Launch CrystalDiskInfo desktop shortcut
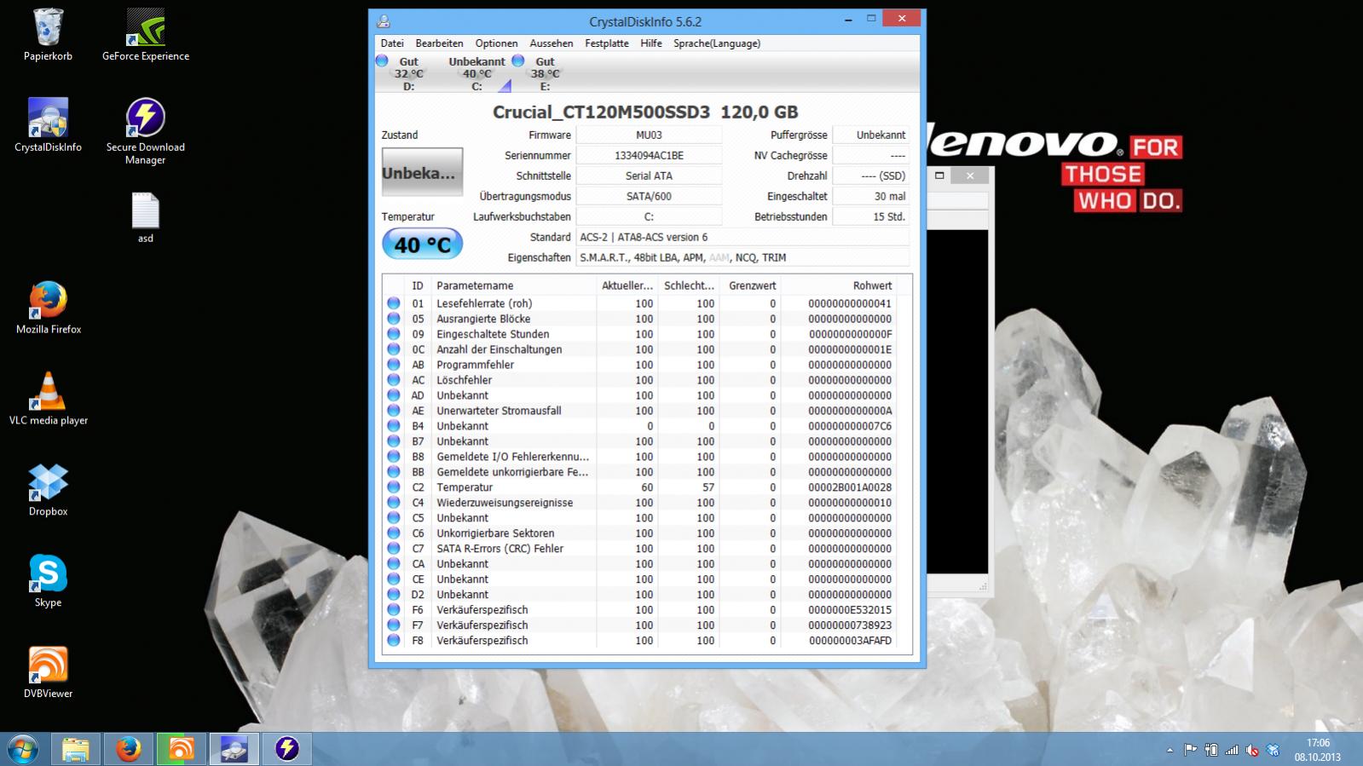This screenshot has width=1363, height=766. (x=48, y=125)
